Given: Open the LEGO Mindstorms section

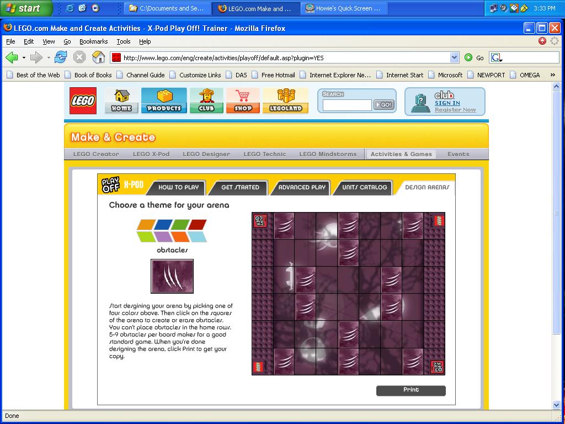Looking at the screenshot, I should (328, 154).
